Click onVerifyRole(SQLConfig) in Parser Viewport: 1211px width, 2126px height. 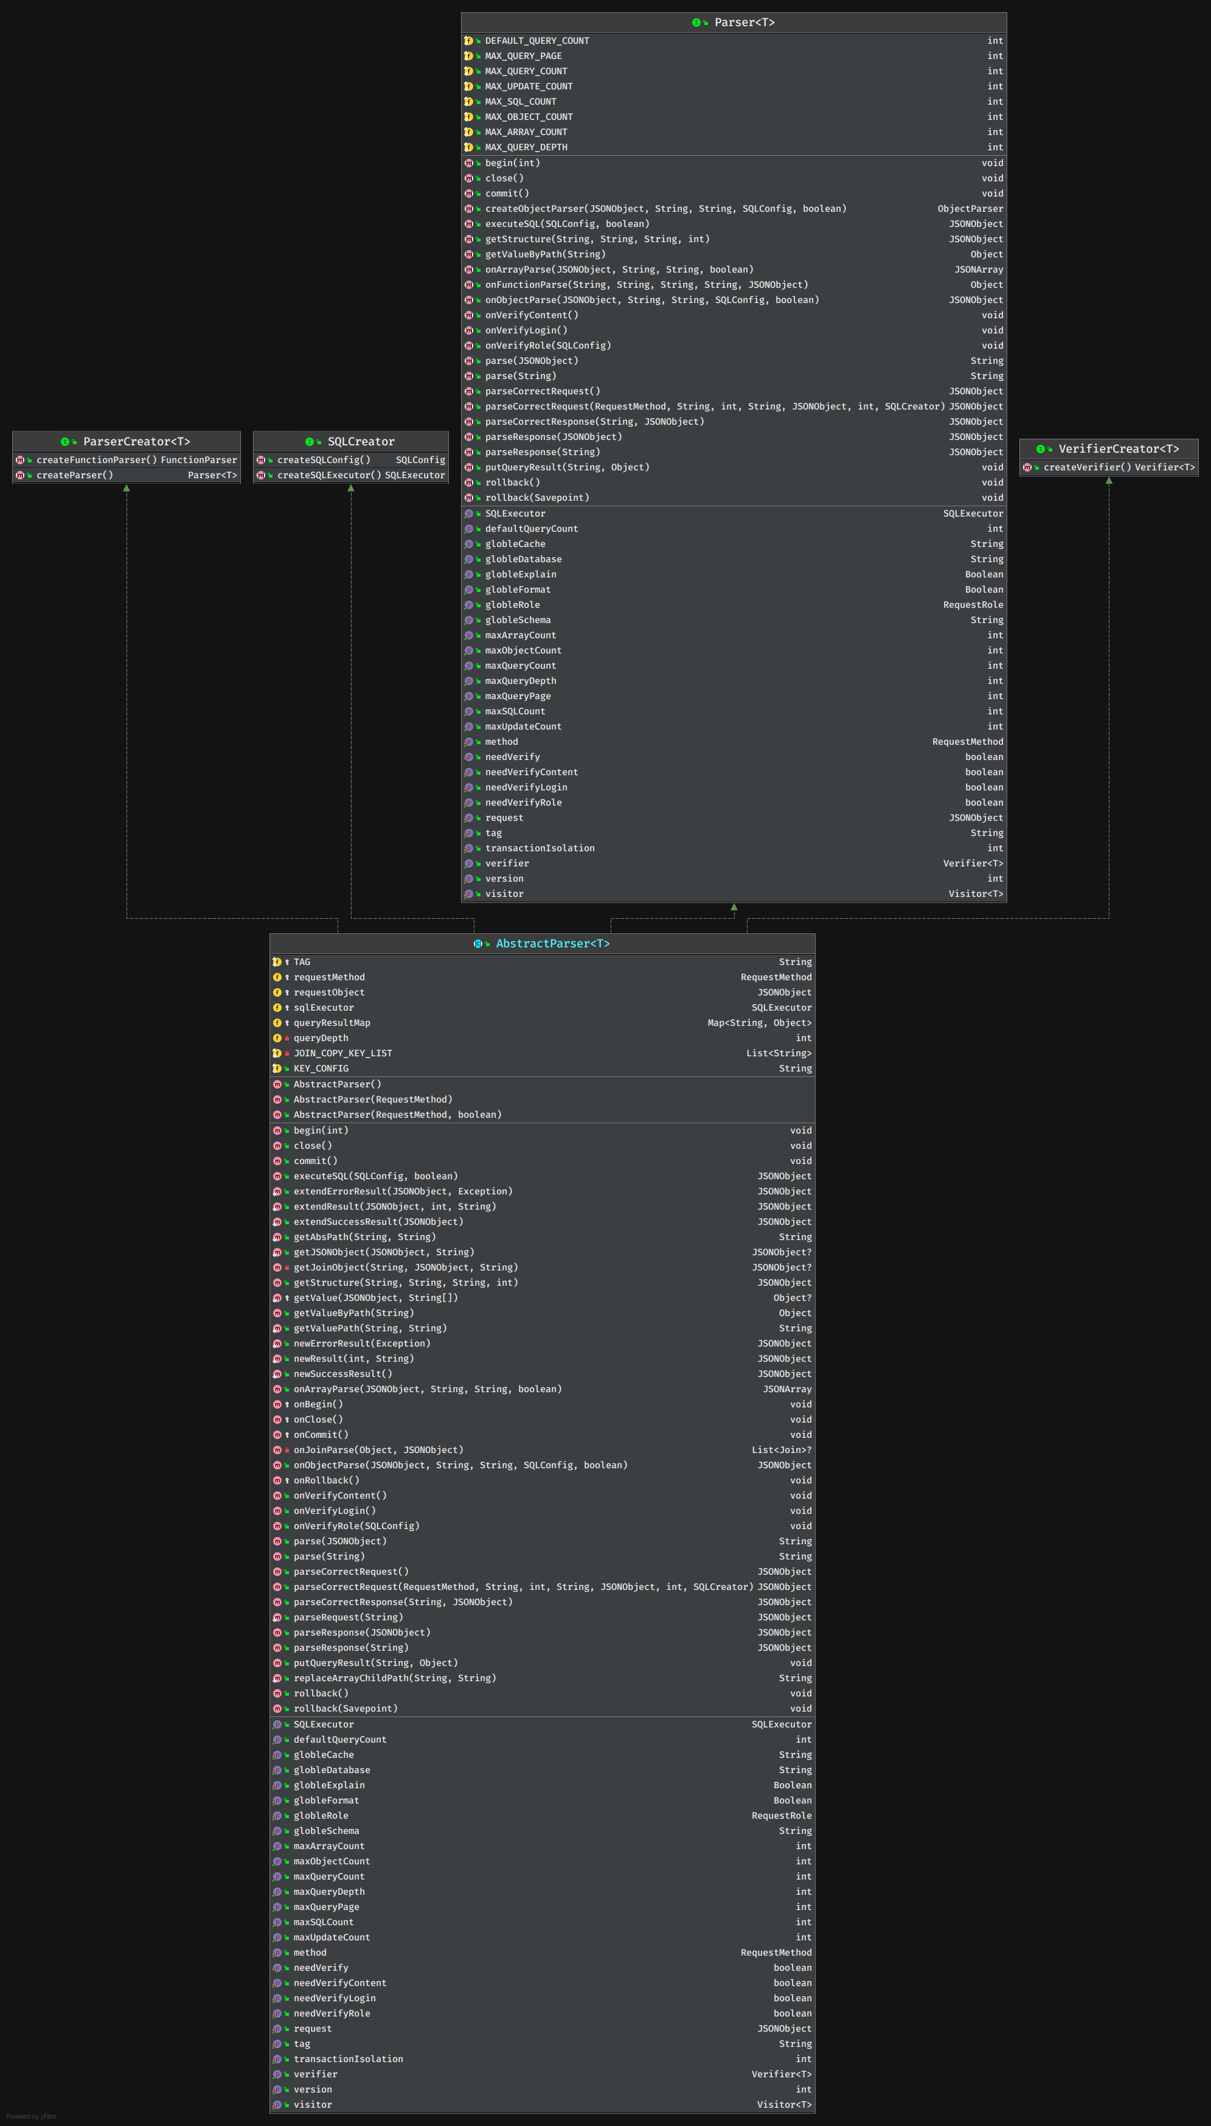coord(734,345)
